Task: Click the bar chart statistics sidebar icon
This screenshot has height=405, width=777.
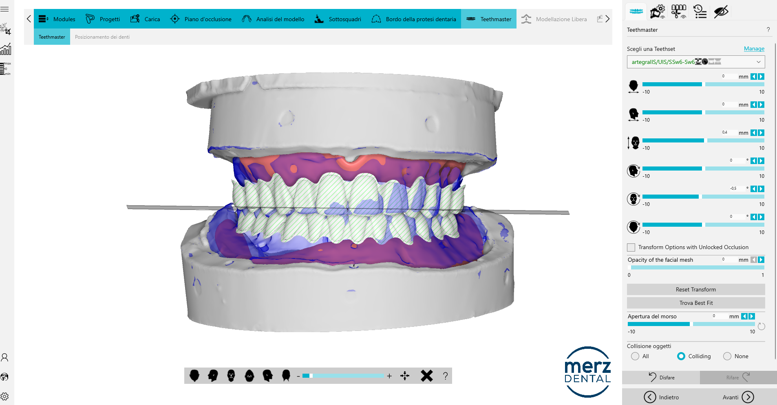Action: point(6,49)
